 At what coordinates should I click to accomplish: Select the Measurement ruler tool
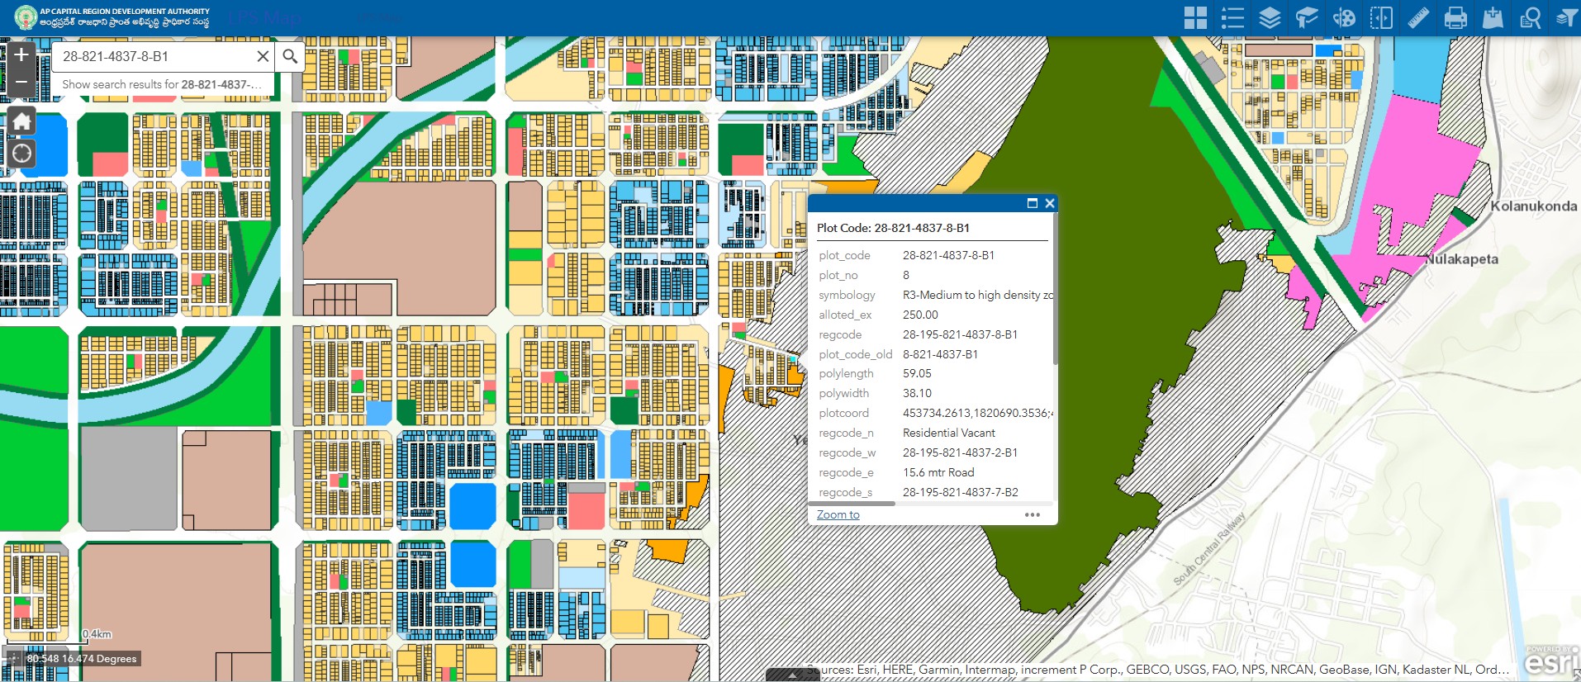pyautogui.click(x=1418, y=18)
